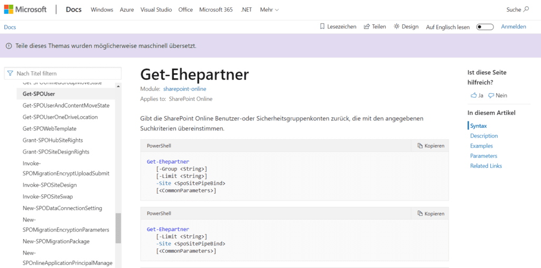541x268 pixels.
Task: Open New-SPODataConnectionSetting in sidebar
Action: pos(62,208)
